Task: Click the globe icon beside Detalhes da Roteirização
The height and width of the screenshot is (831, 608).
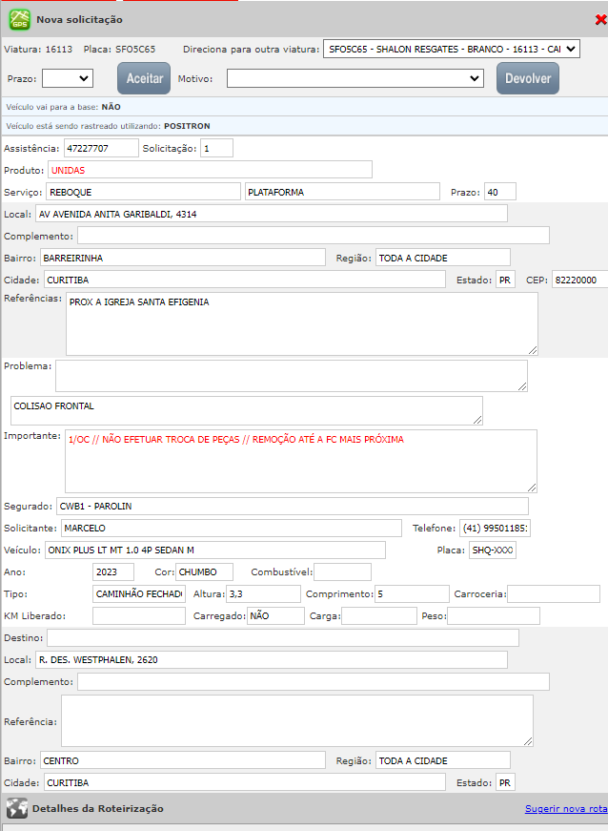Action: [16, 808]
